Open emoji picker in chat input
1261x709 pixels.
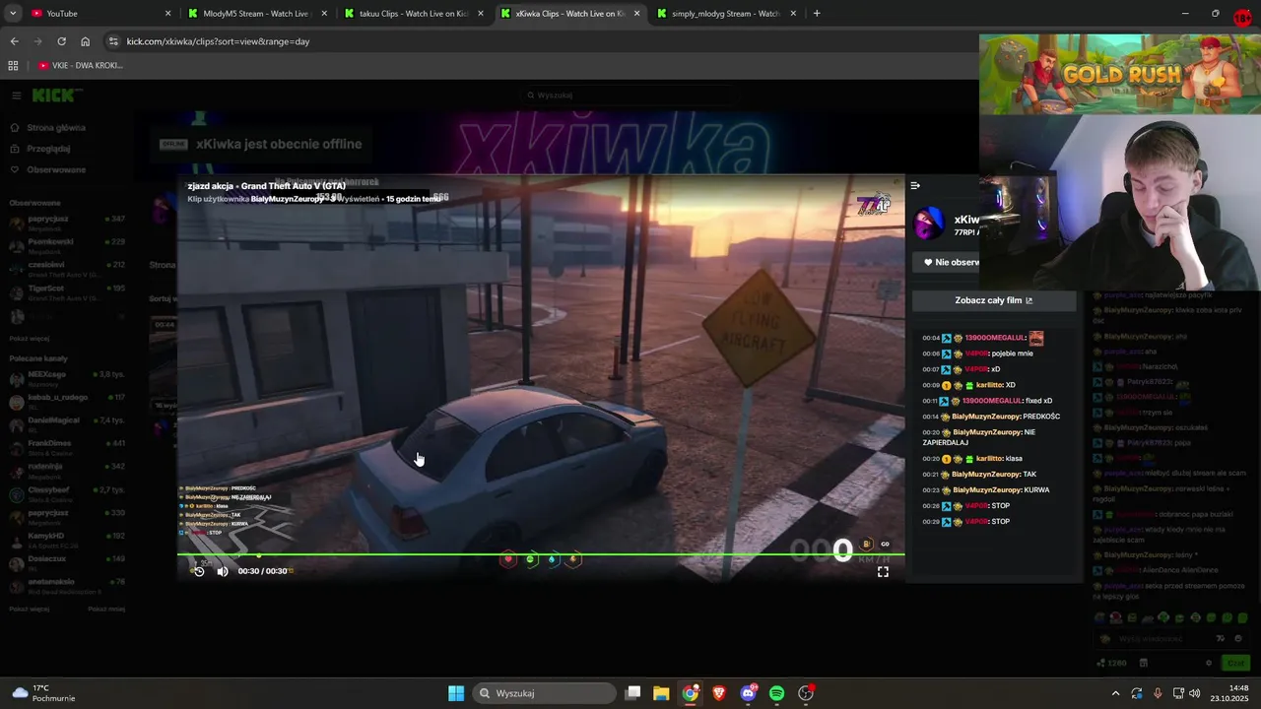point(1238,639)
